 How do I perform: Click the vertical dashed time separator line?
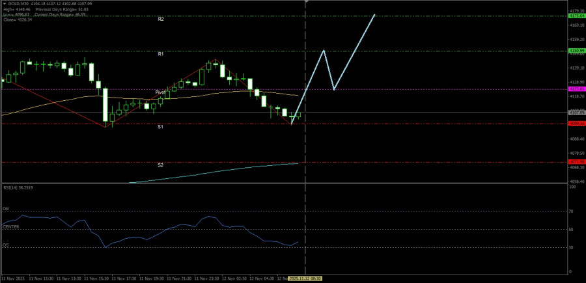click(305, 143)
